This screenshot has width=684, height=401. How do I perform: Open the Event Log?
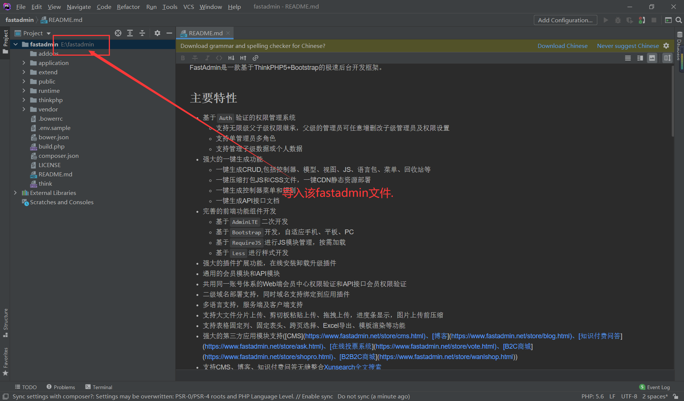tap(654, 387)
